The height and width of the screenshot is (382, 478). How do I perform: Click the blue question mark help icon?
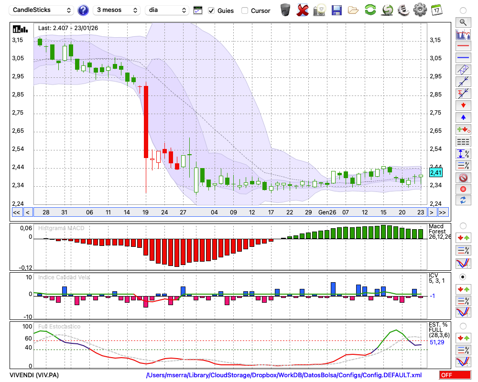click(83, 10)
